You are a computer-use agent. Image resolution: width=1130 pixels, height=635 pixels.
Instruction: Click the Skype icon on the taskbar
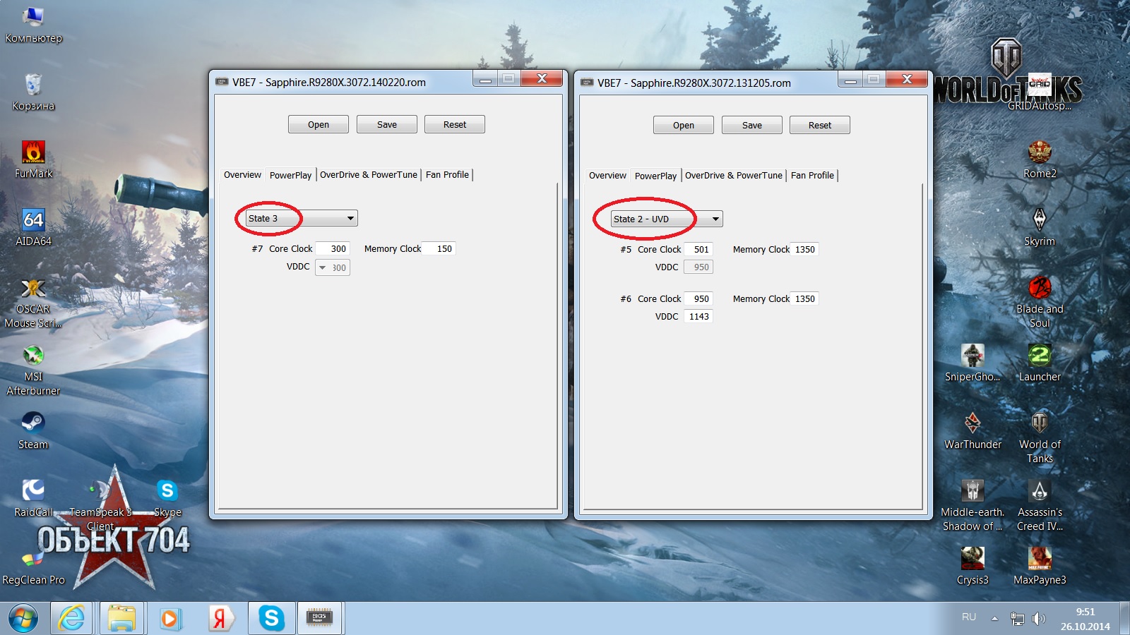pyautogui.click(x=270, y=618)
